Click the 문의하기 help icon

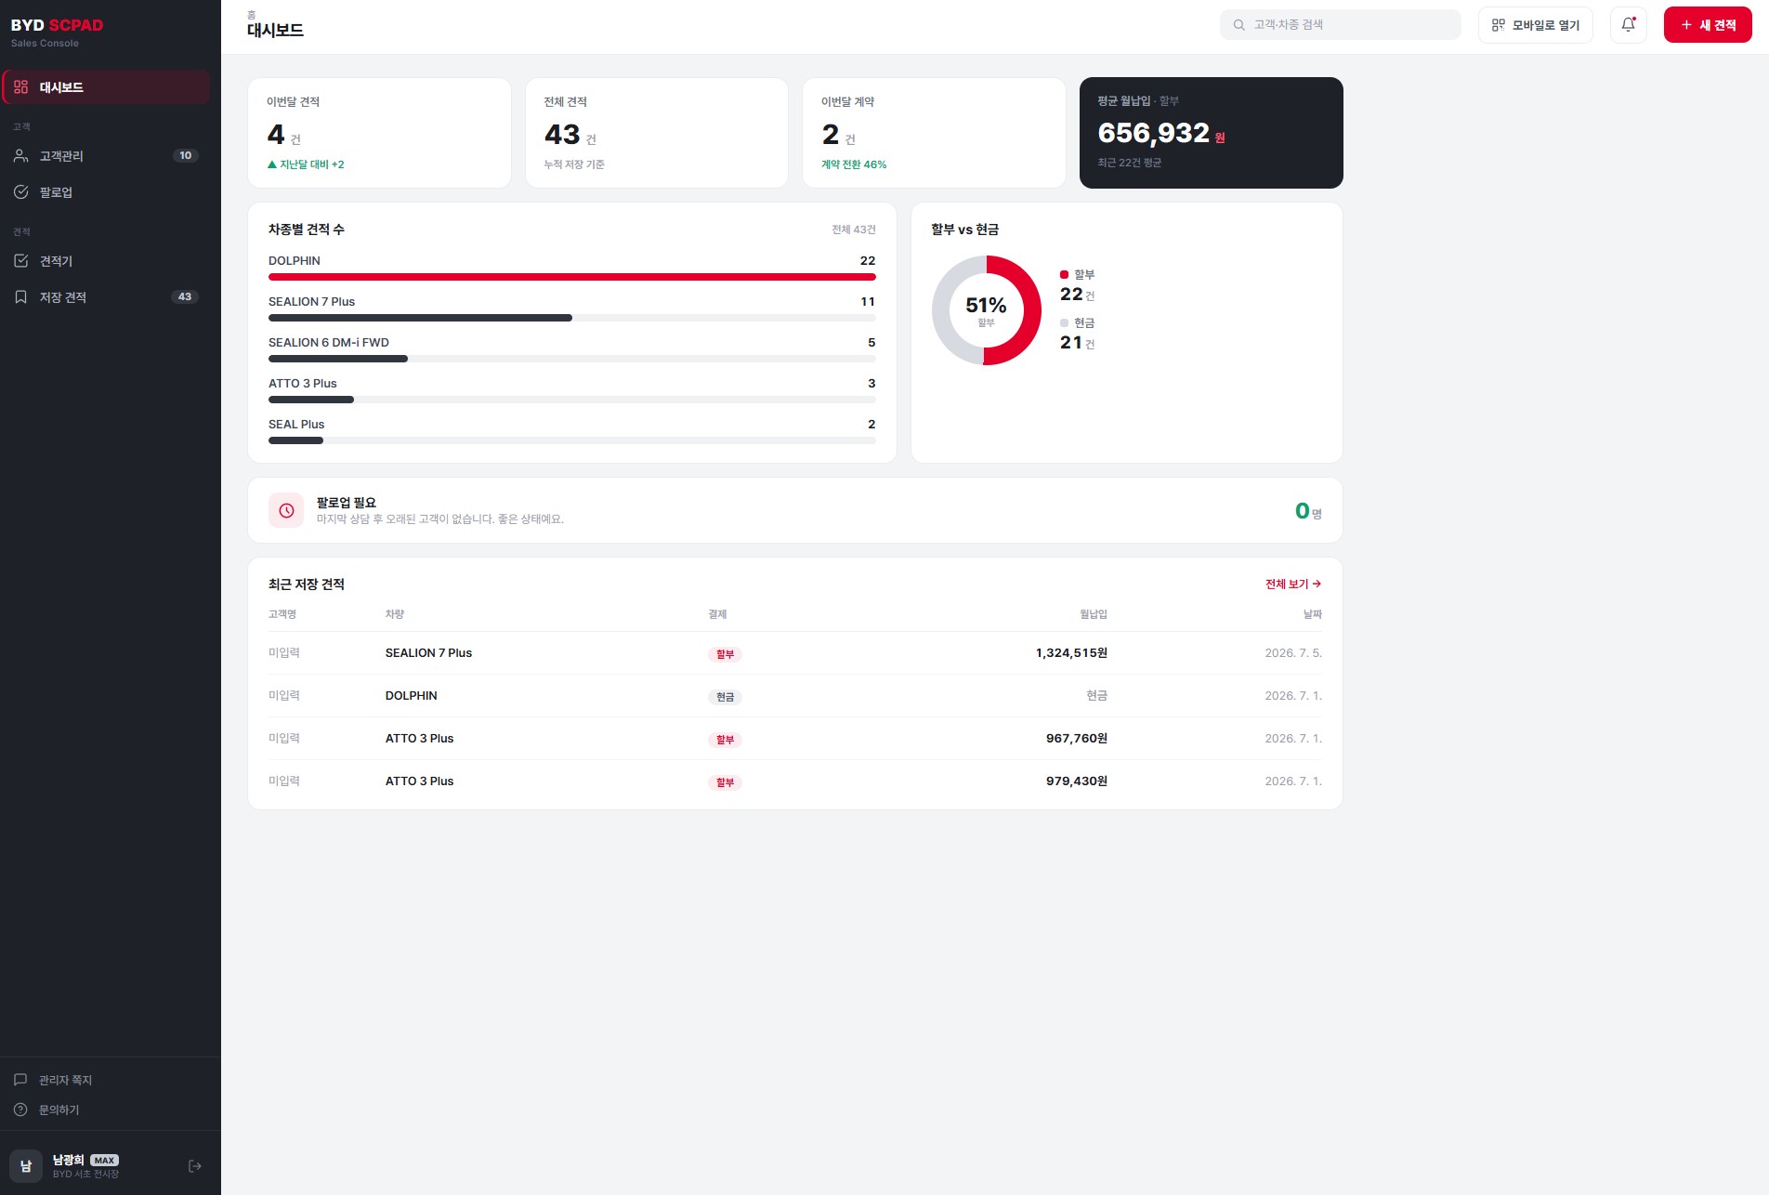point(20,1110)
